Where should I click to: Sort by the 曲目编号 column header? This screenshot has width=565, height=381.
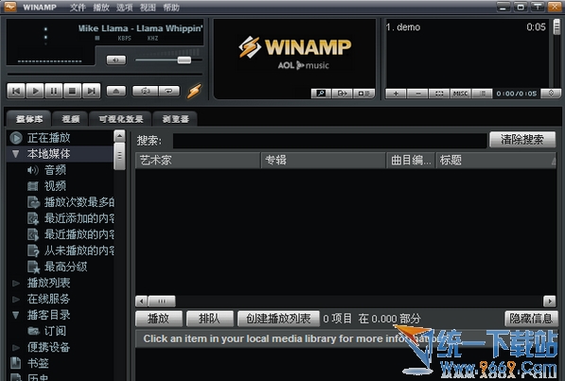coord(411,161)
